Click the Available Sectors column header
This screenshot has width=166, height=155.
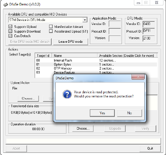click(x=127, y=55)
